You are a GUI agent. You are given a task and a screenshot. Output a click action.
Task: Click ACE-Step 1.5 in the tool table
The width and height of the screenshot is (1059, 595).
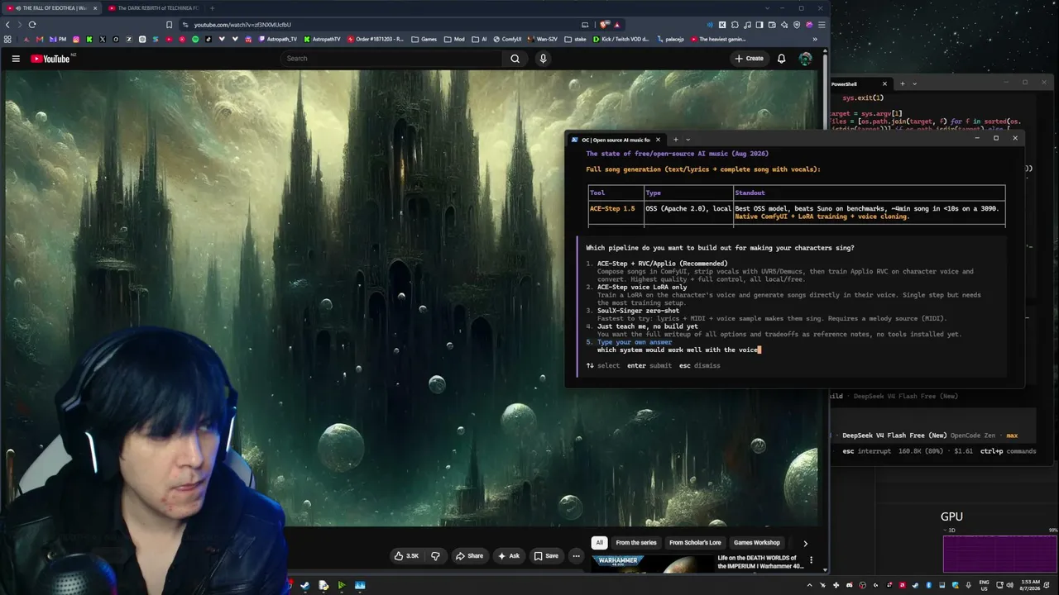612,209
